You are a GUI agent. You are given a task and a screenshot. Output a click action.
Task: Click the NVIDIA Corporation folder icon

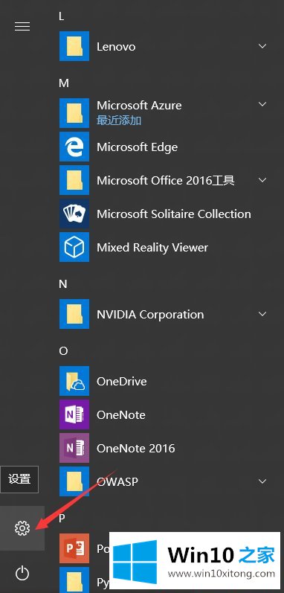(x=74, y=314)
